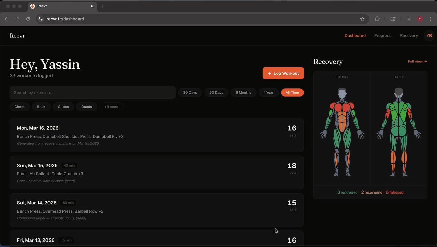Switch to the Progress nav tab

(x=382, y=35)
